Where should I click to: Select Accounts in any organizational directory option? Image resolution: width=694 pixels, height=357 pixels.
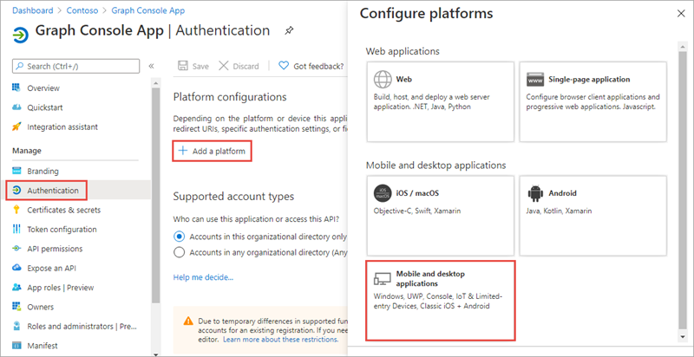point(179,253)
